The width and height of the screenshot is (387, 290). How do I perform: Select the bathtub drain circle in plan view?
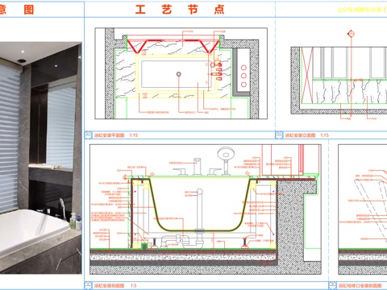(x=179, y=74)
